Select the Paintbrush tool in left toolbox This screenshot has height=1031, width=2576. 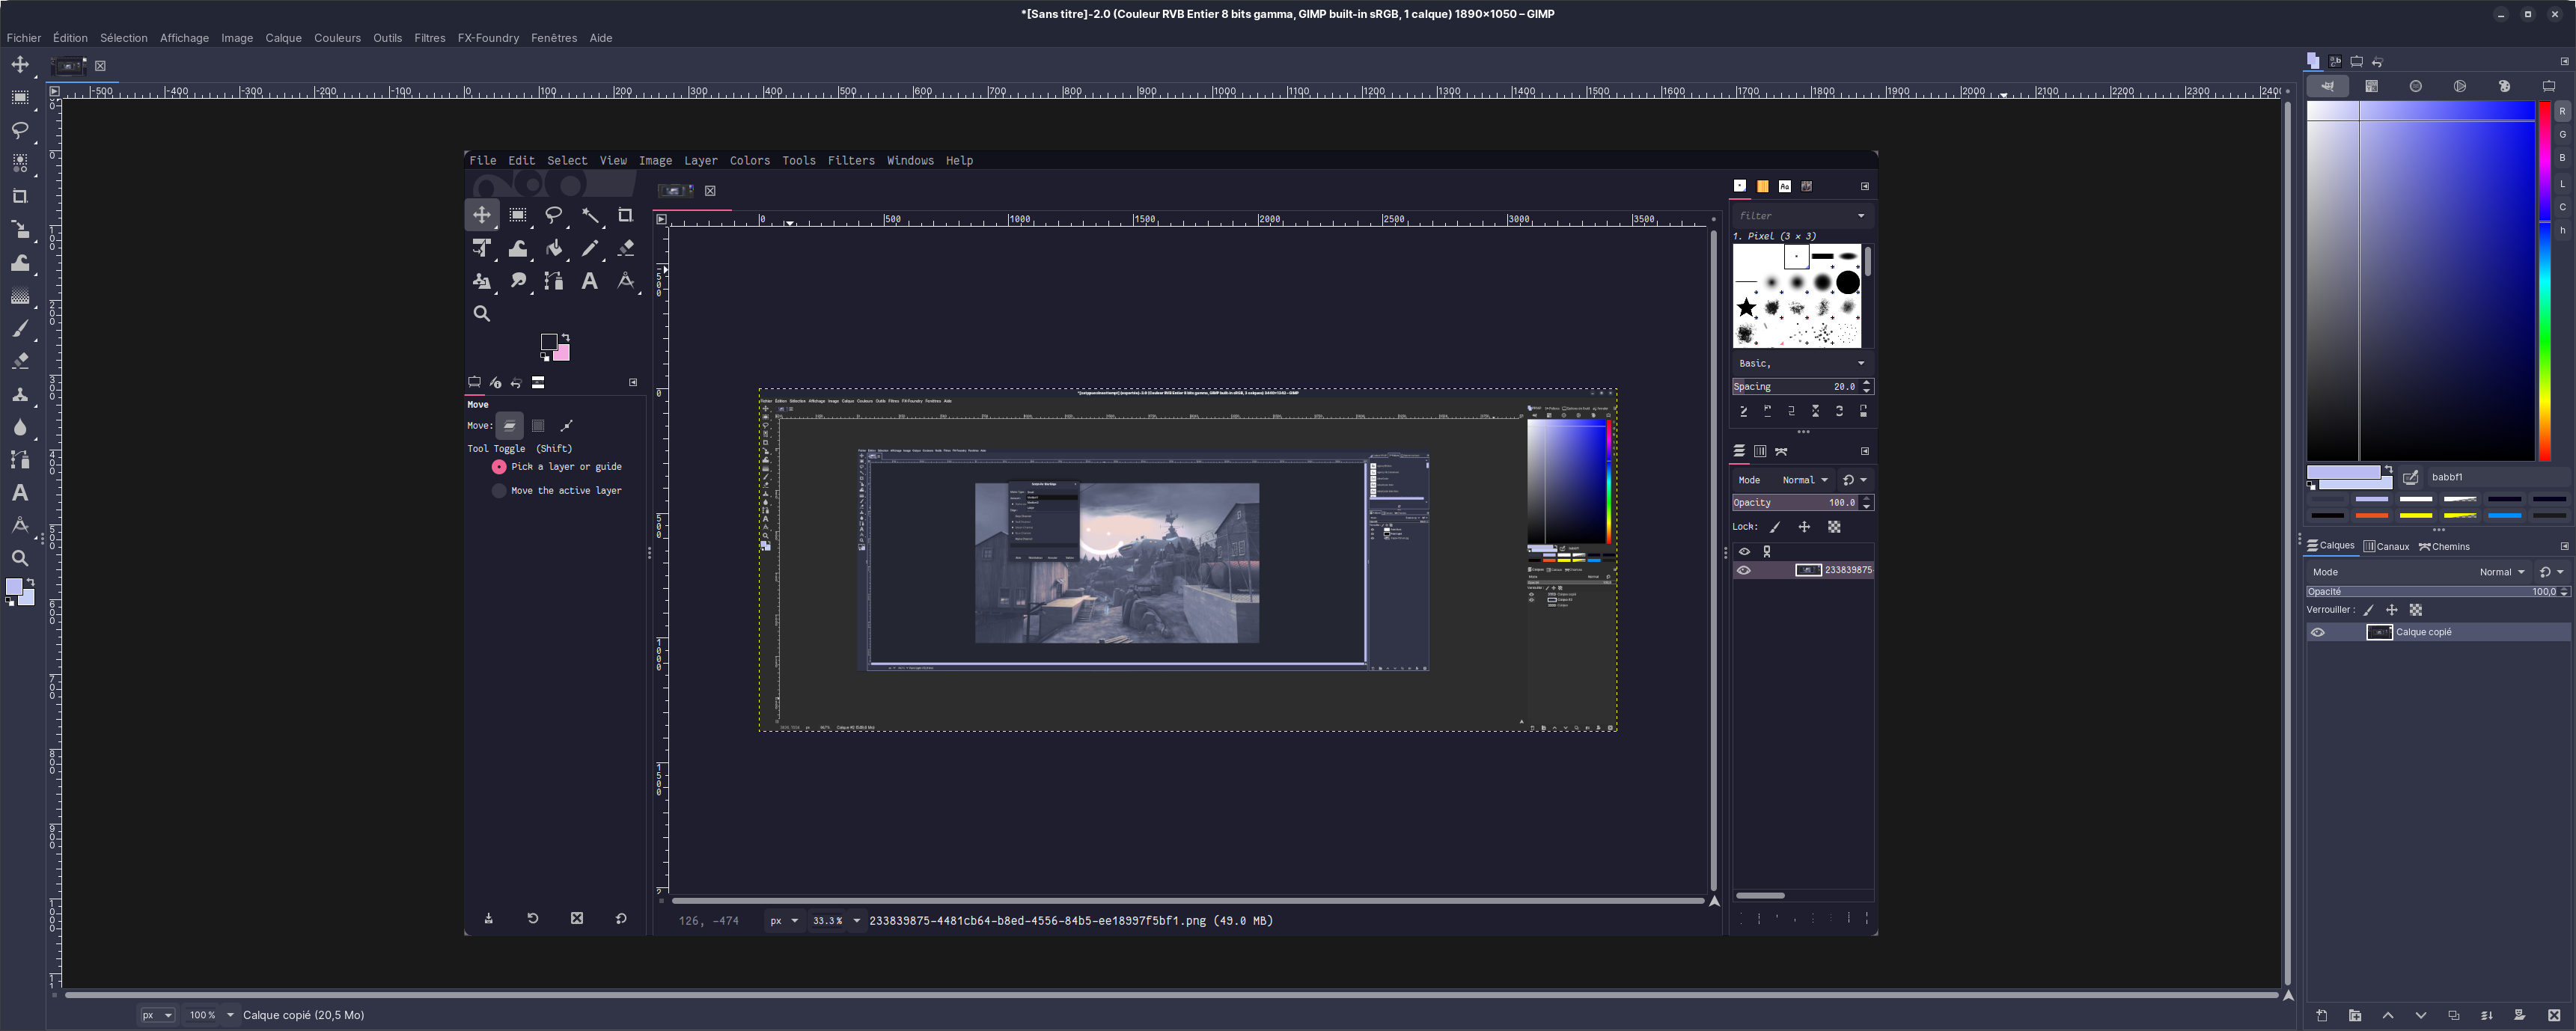pyautogui.click(x=20, y=329)
